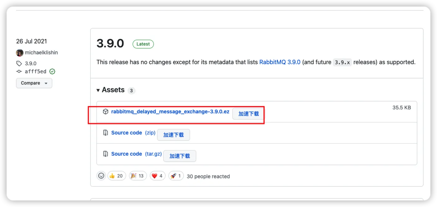Open commit afff5ed
437x207 pixels.
pyautogui.click(x=35, y=72)
